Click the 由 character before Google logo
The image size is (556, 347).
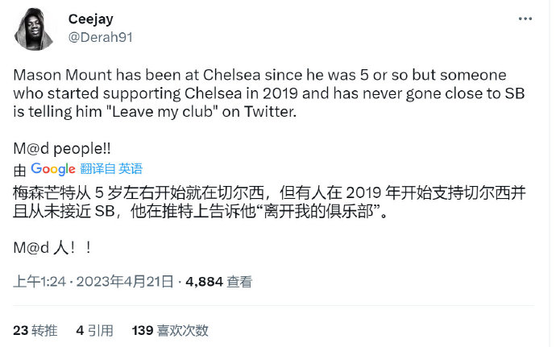[20, 169]
